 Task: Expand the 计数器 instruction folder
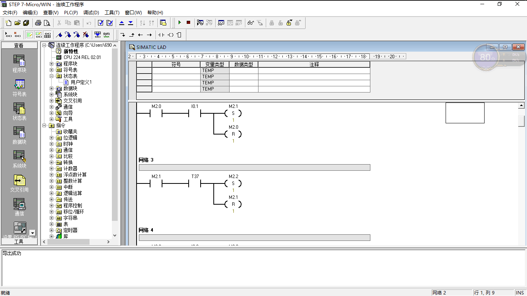(x=52, y=168)
